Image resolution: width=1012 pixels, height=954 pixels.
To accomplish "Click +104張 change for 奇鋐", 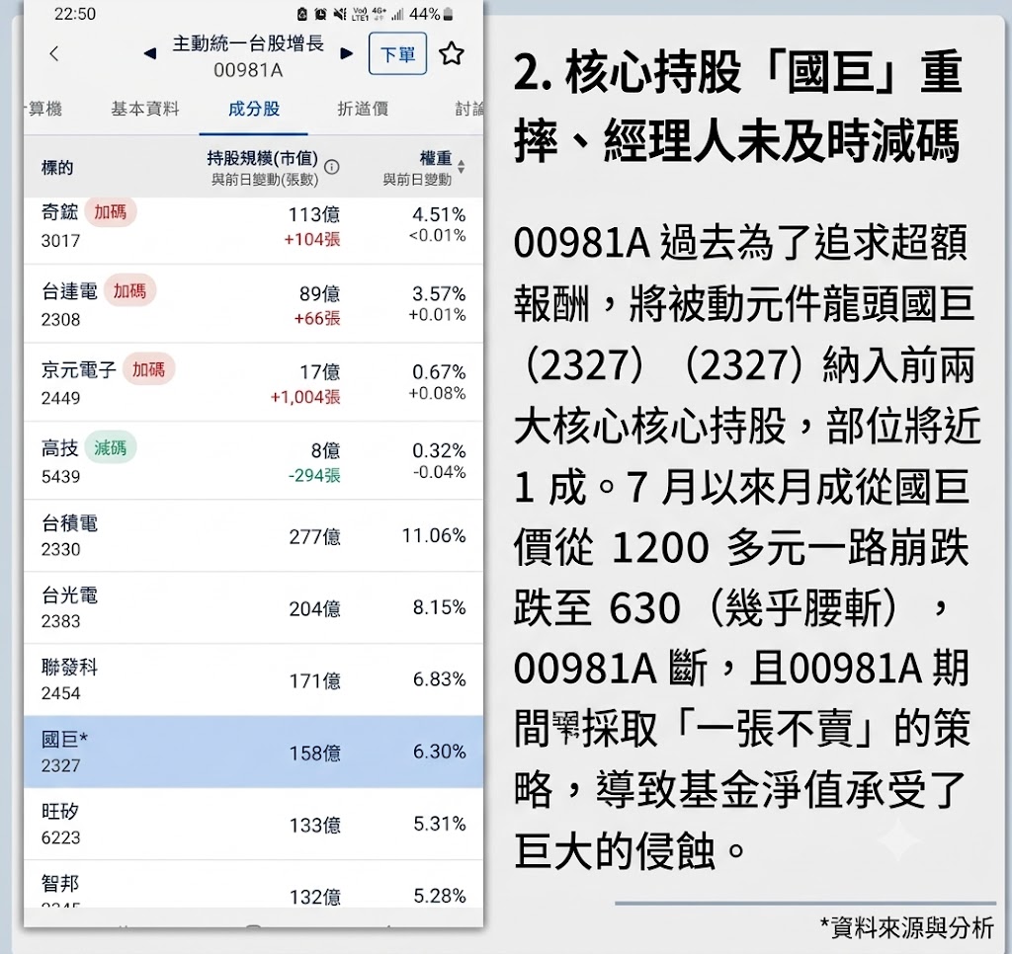I will [x=312, y=239].
